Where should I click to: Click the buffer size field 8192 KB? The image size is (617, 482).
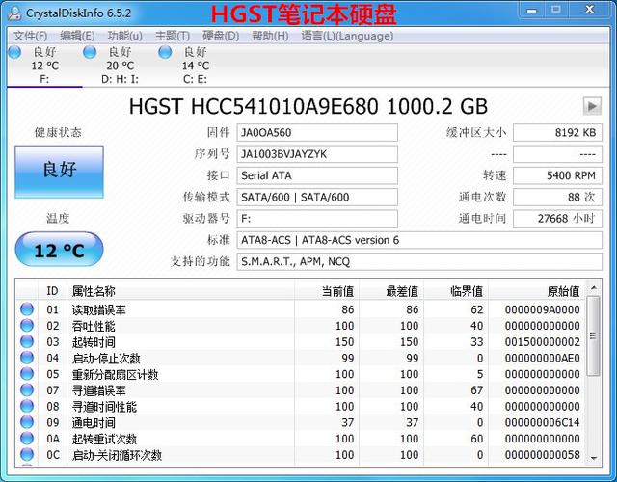557,133
